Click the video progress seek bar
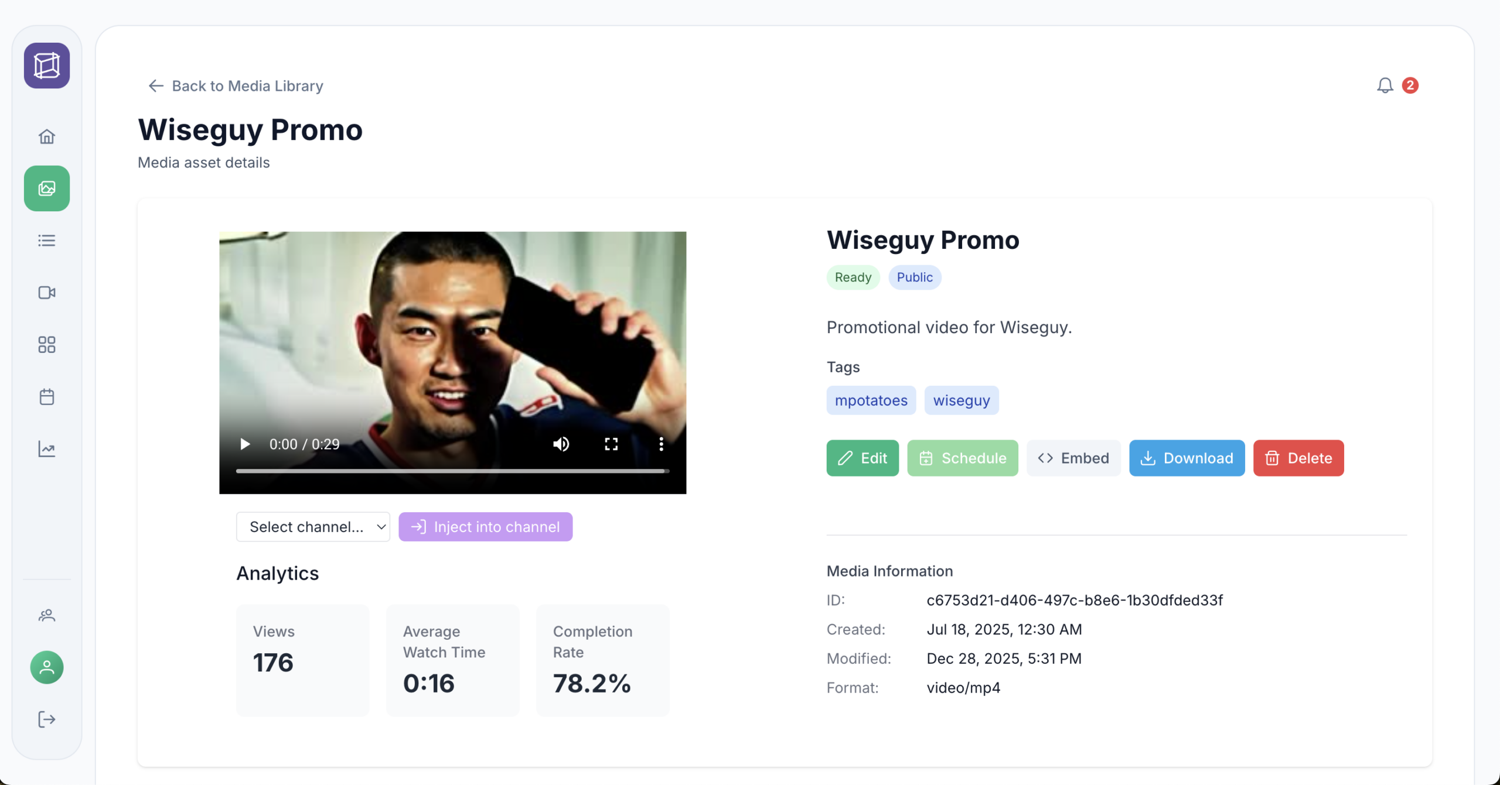This screenshot has height=785, width=1500. pos(452,471)
